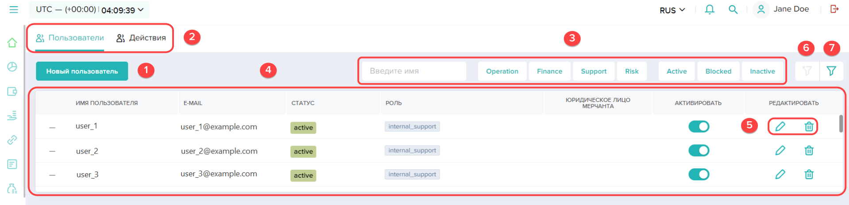Open the wallet icon in sidebar
This screenshot has width=849, height=205.
(12, 91)
